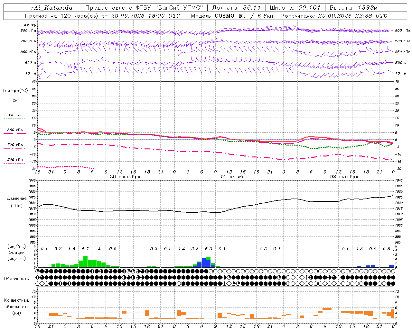Select the '2м' temperature legend label
The height and width of the screenshot is (329, 412).
[15, 100]
